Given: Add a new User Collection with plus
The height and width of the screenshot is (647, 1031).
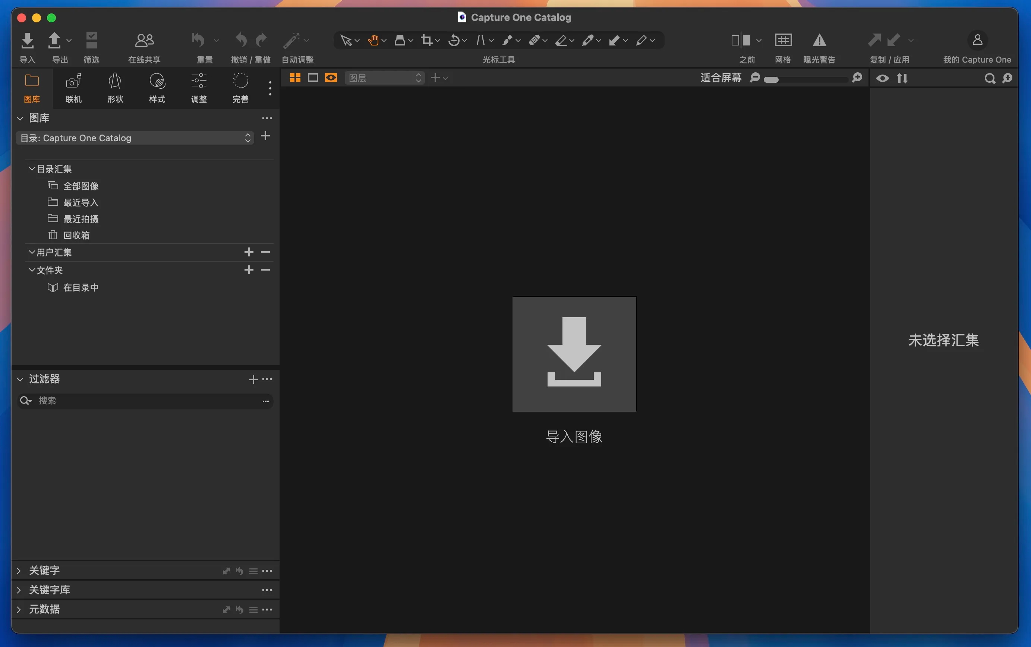Looking at the screenshot, I should (249, 252).
